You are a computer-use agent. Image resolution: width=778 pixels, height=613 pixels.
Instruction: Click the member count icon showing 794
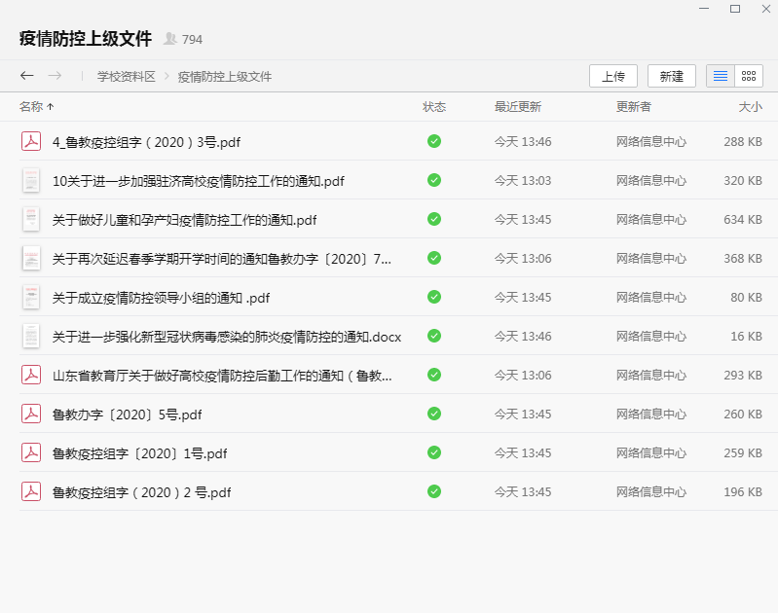pyautogui.click(x=171, y=39)
